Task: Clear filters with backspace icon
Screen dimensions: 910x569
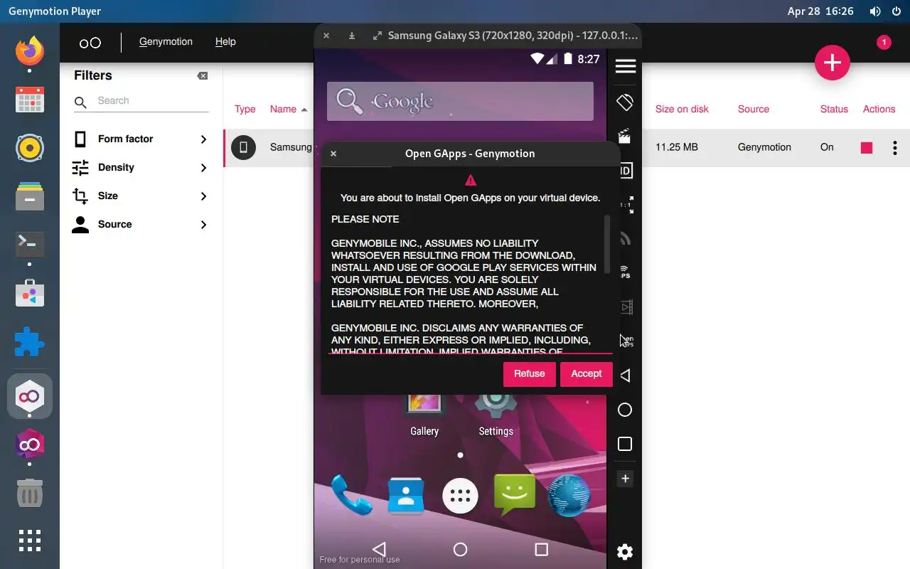Action: pyautogui.click(x=203, y=76)
